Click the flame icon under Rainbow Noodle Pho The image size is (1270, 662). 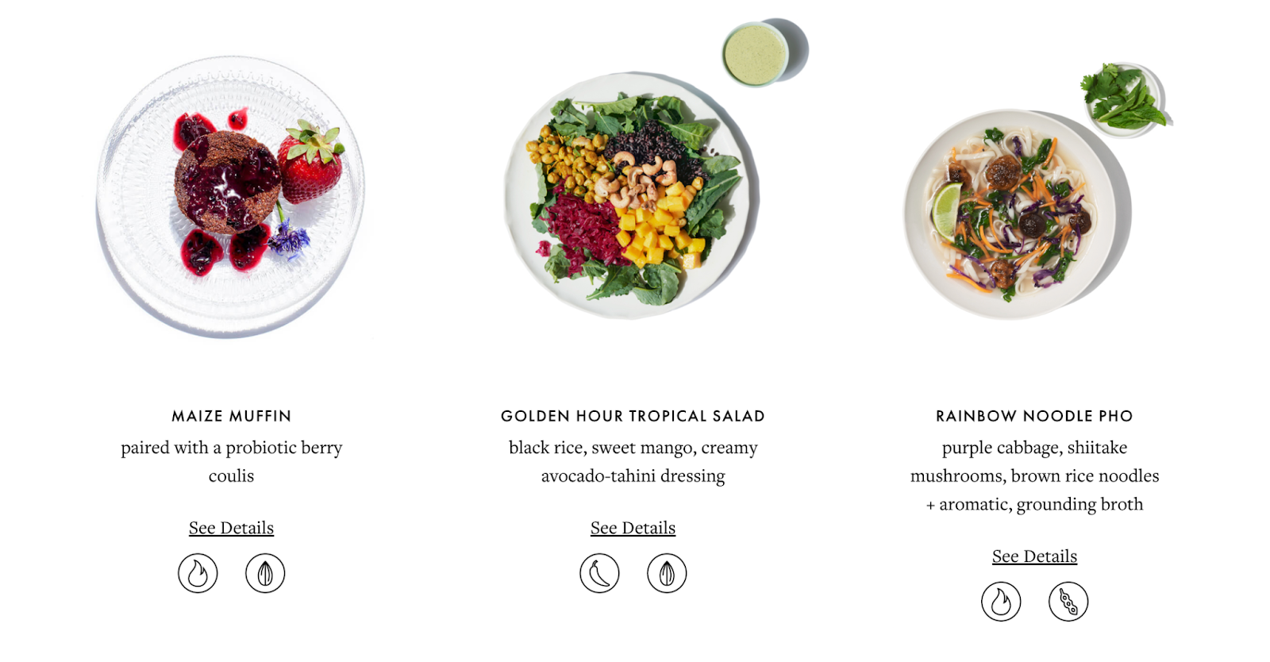tap(1001, 602)
